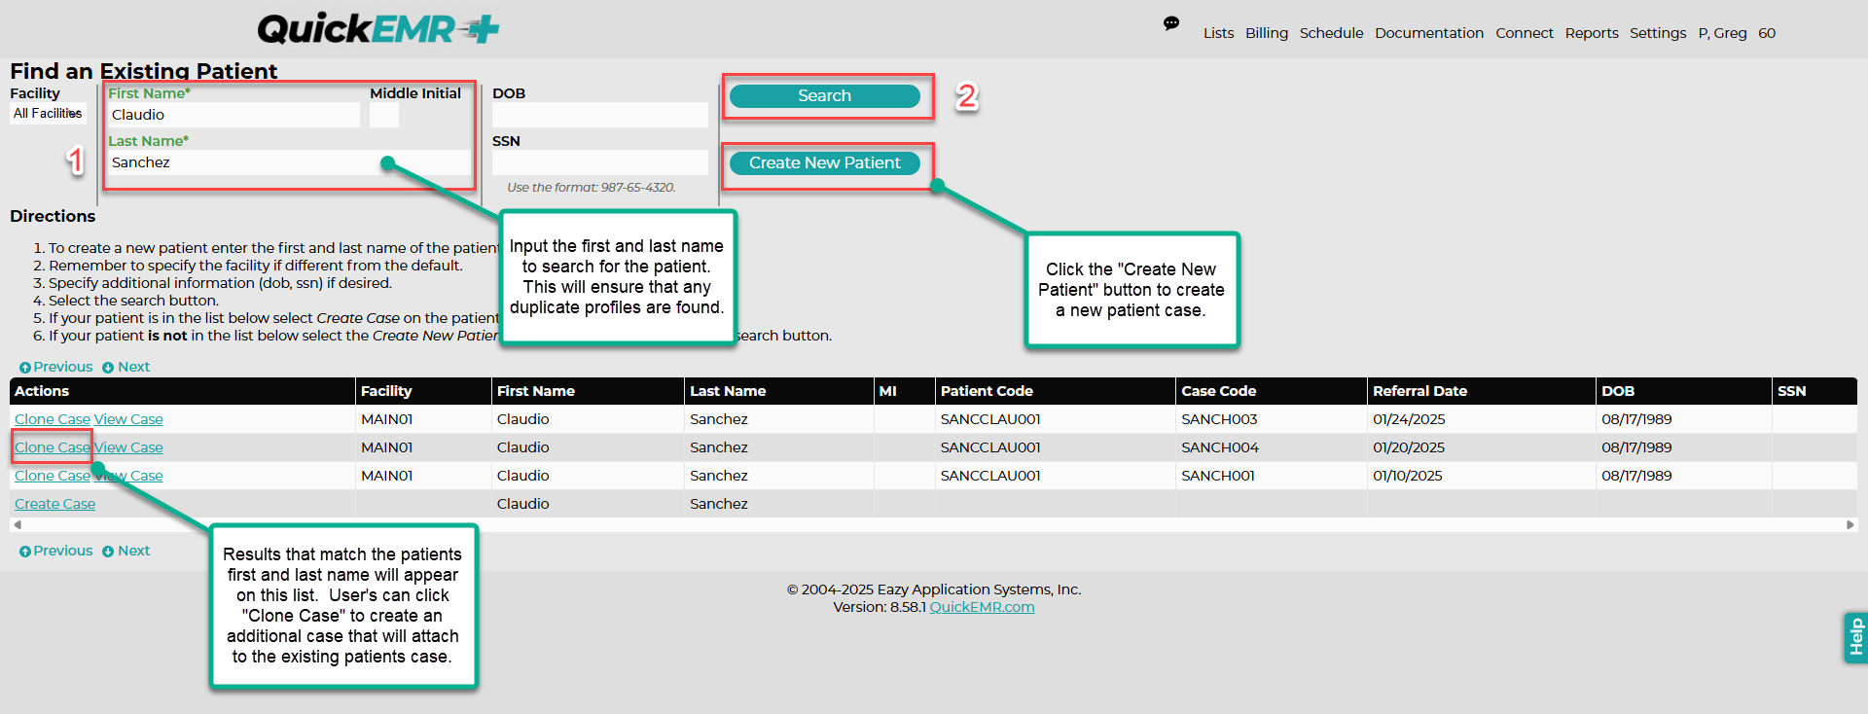Screen dimensions: 1868x714
Task: Click the Next link above the results table
Action: 126,367
